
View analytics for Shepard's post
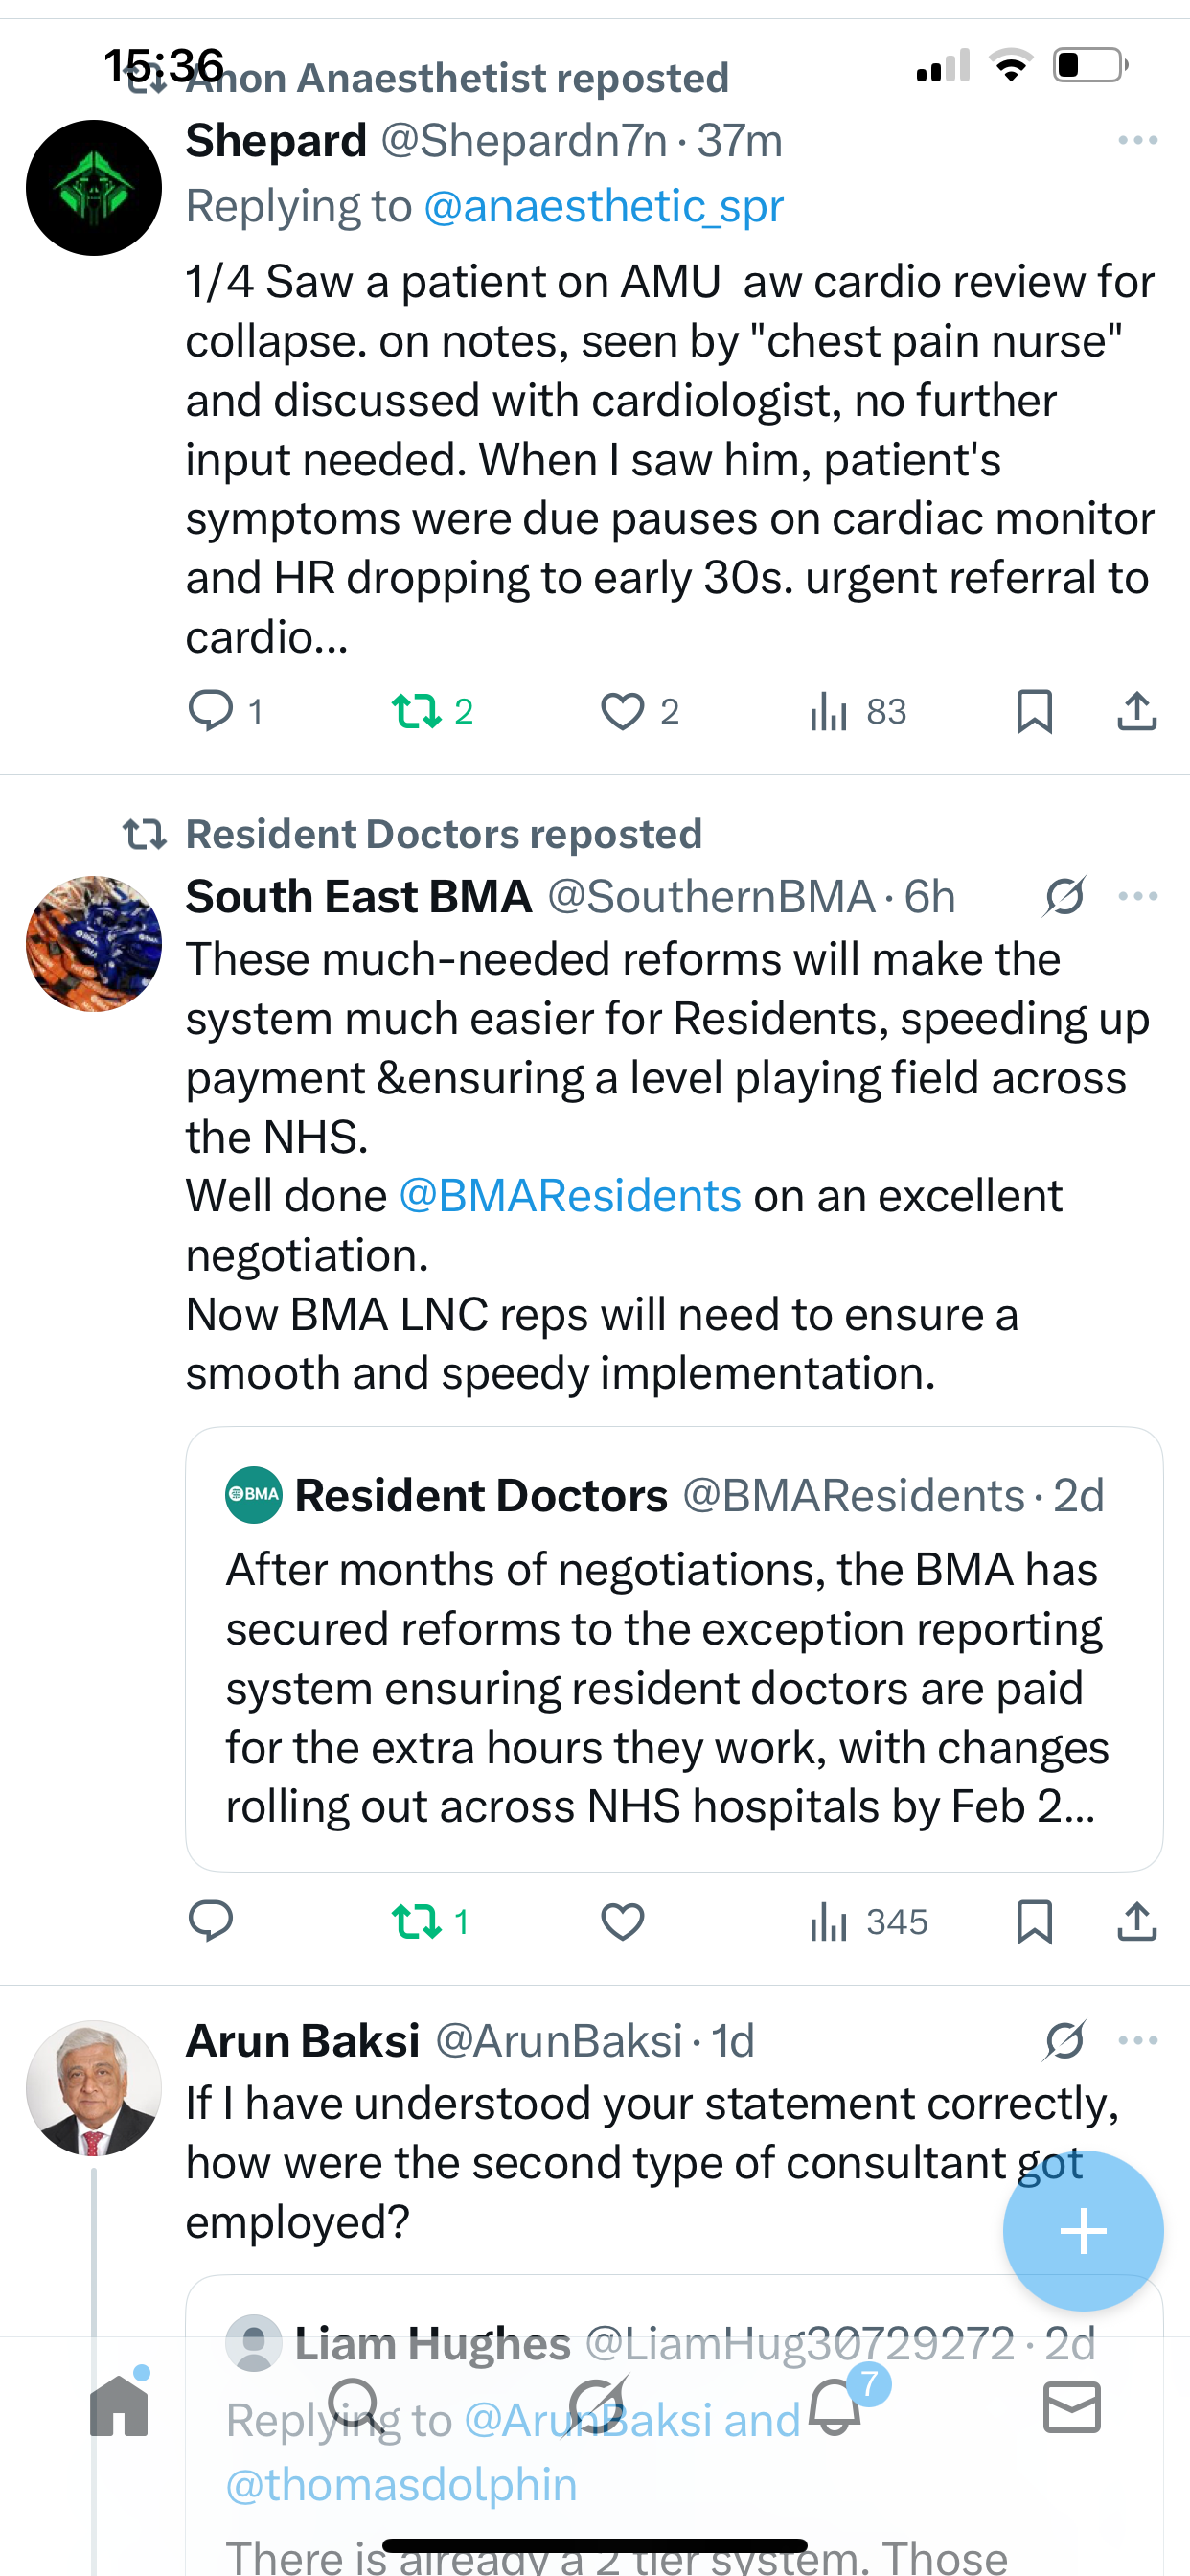[x=830, y=711]
